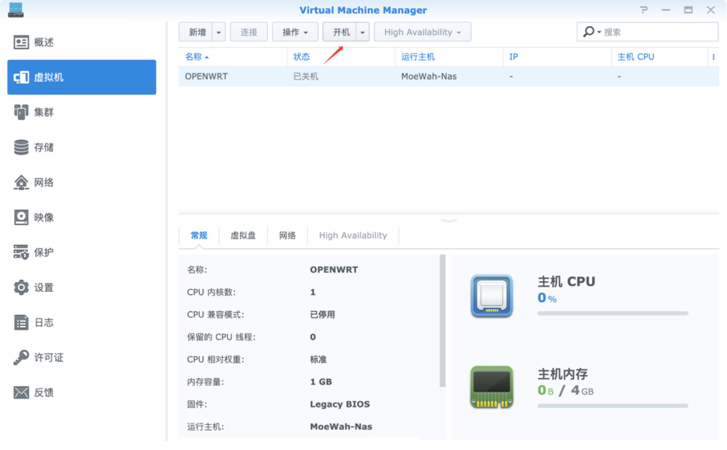The height and width of the screenshot is (450, 727).
Task: Click the 搜索 search input field
Action: pyautogui.click(x=658, y=32)
